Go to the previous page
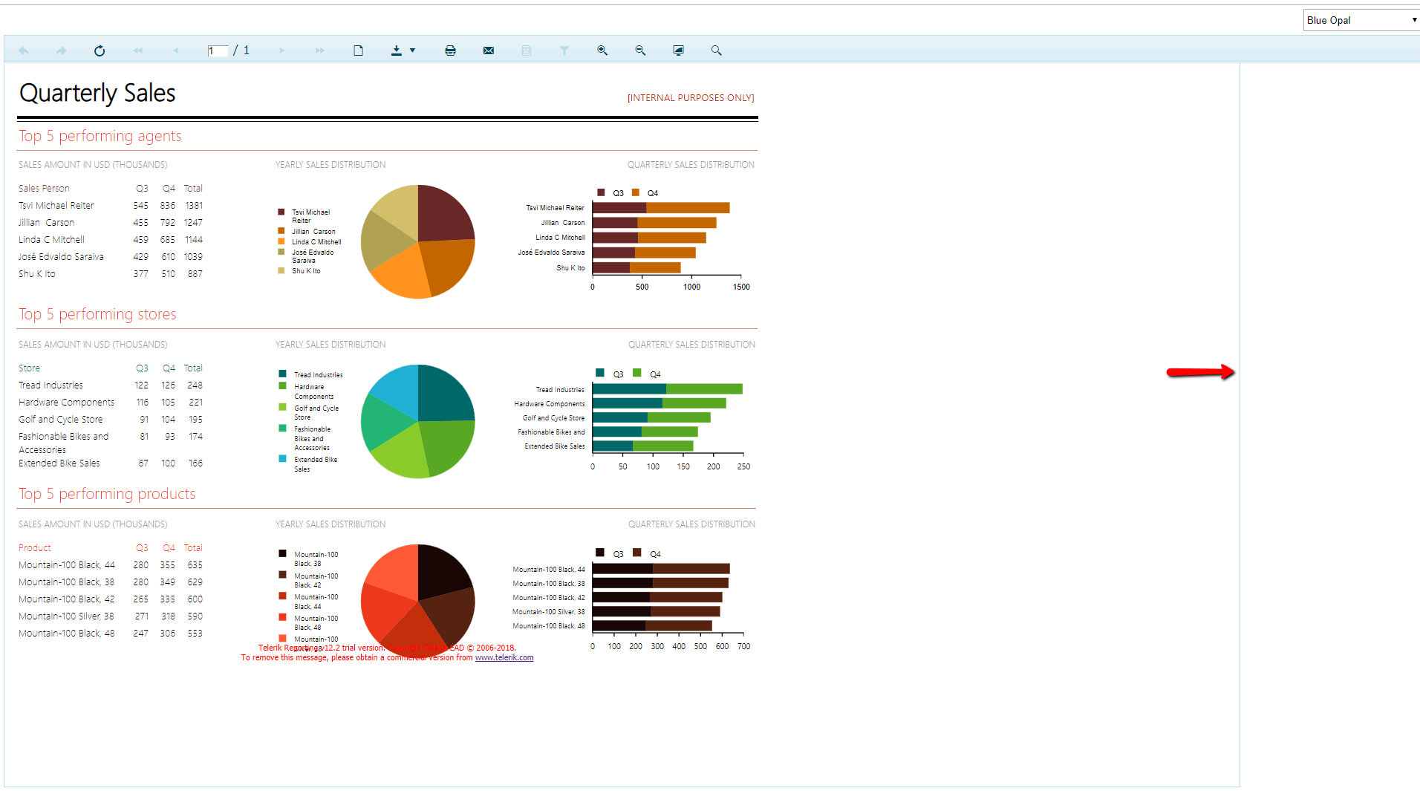The image size is (1420, 791). pos(176,51)
